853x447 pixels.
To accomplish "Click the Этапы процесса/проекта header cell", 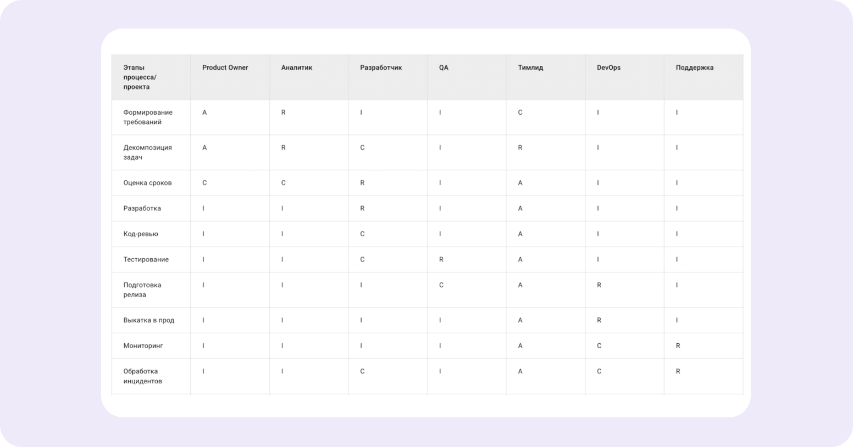I will 140,77.
